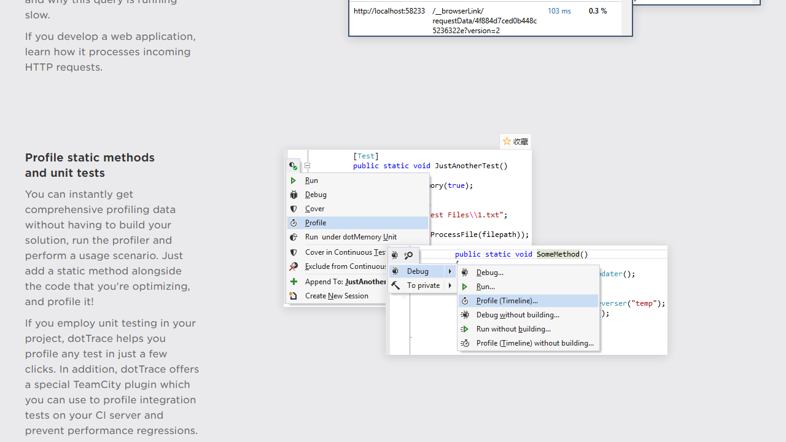Select Cover in Continuous Testing entry
Screen dimensions: 786x442
[x=338, y=252]
